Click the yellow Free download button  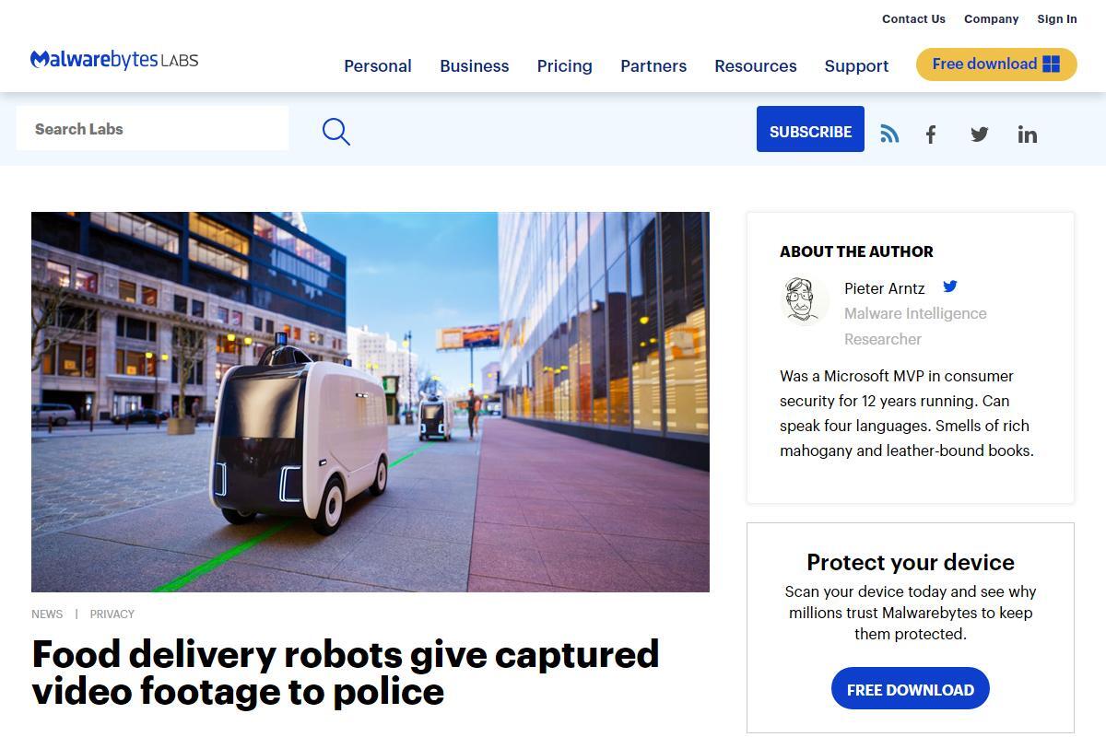click(996, 64)
